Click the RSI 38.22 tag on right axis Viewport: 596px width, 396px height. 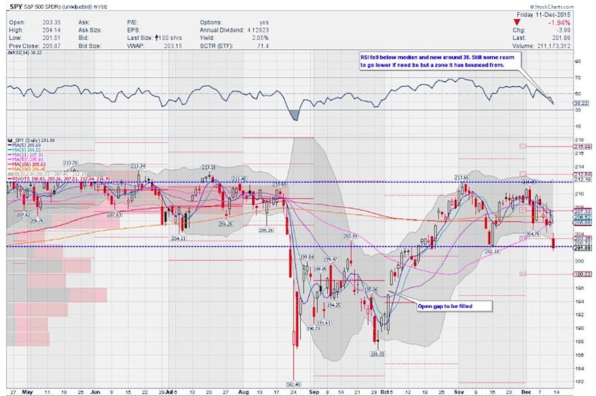[x=581, y=103]
